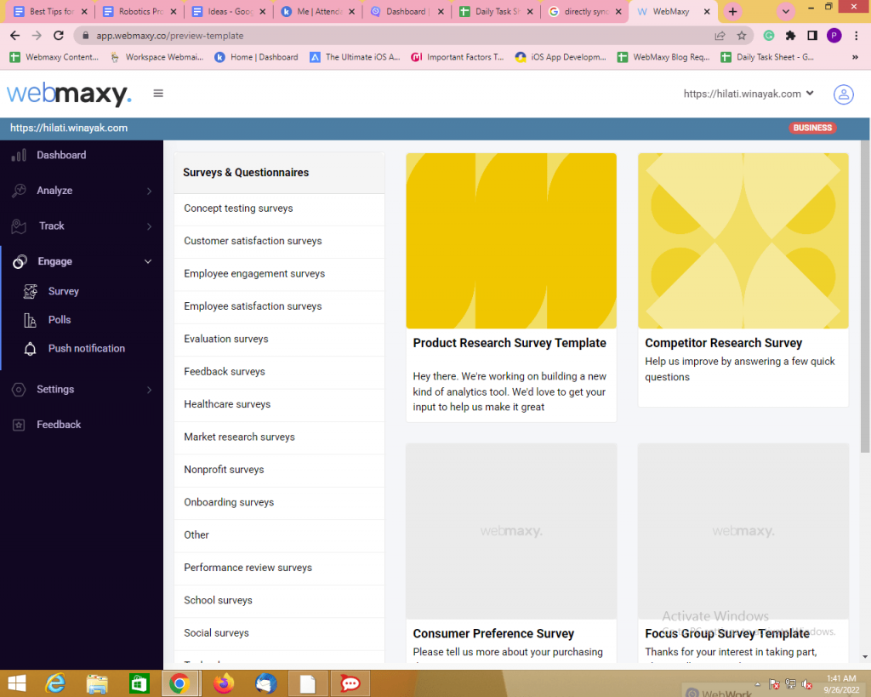Image resolution: width=871 pixels, height=697 pixels.
Task: Open the Dashboard item in sidebar
Action: point(61,155)
